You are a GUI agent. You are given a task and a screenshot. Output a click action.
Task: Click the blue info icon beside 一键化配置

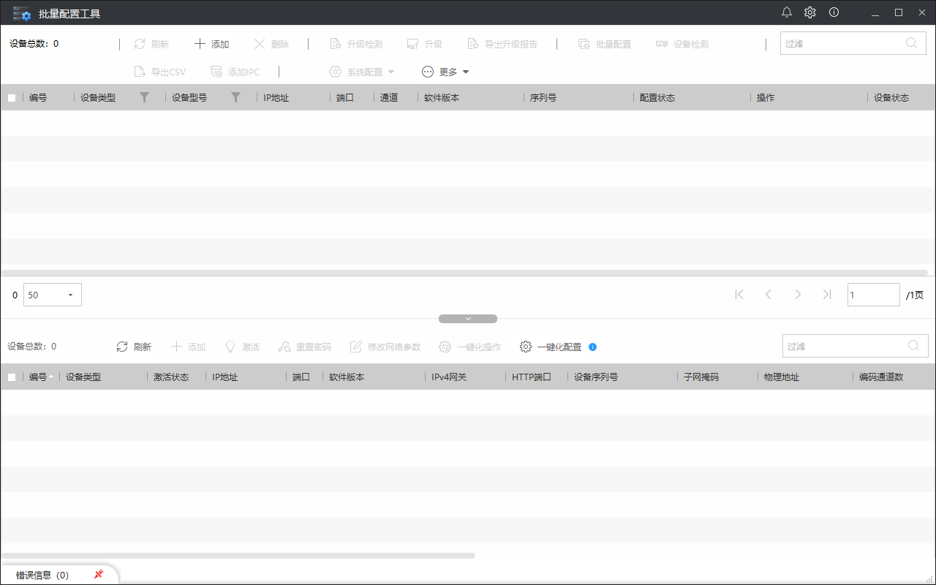[592, 347]
